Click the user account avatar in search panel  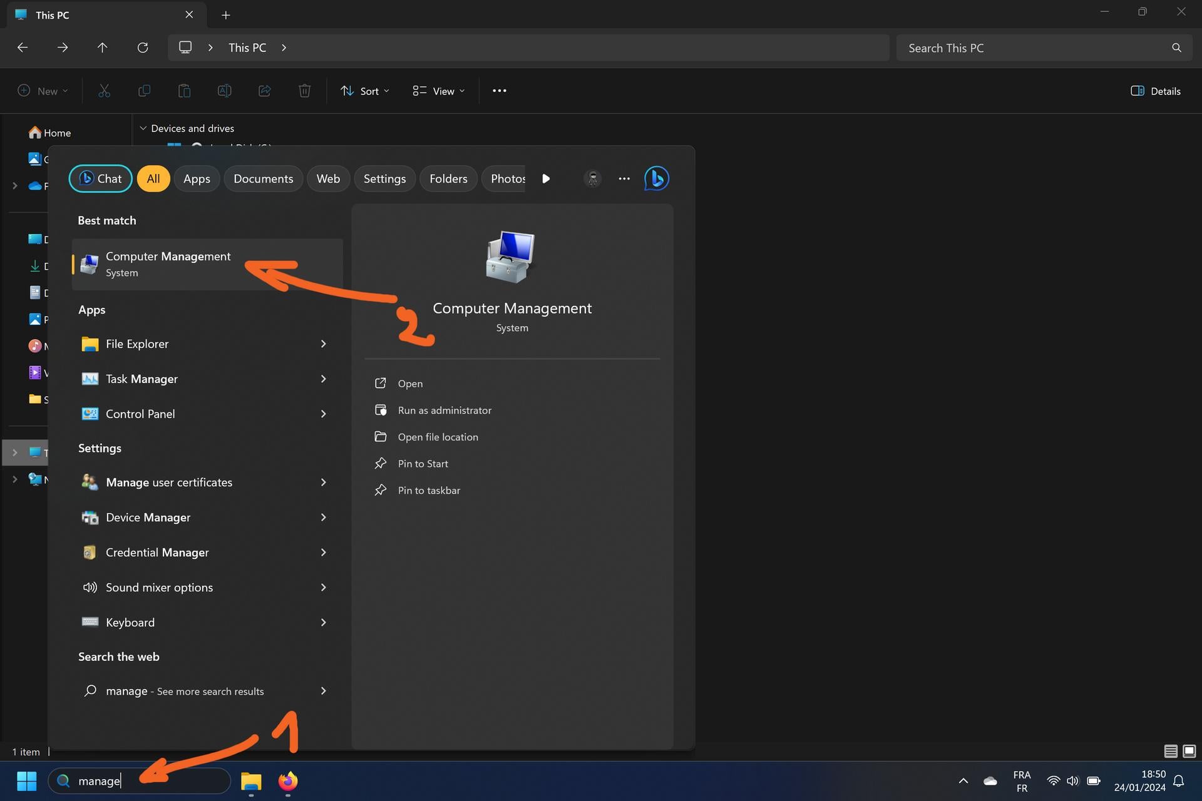(592, 178)
